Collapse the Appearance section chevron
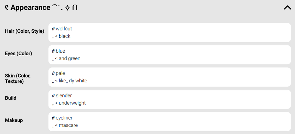This screenshot has height=134, width=295. (x=287, y=8)
